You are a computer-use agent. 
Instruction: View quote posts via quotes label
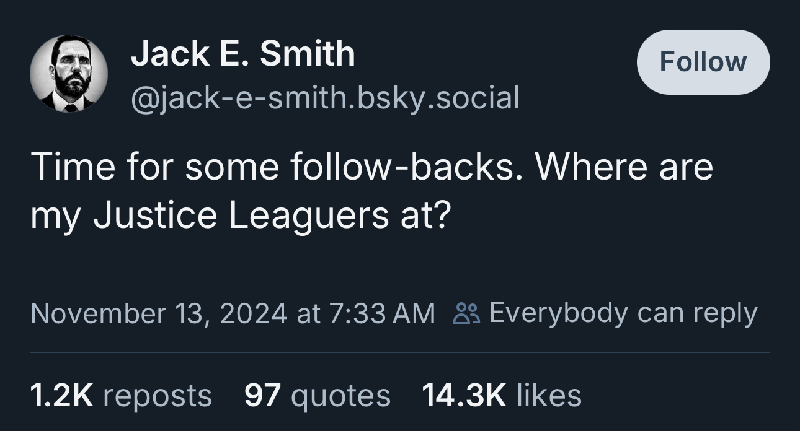click(340, 396)
